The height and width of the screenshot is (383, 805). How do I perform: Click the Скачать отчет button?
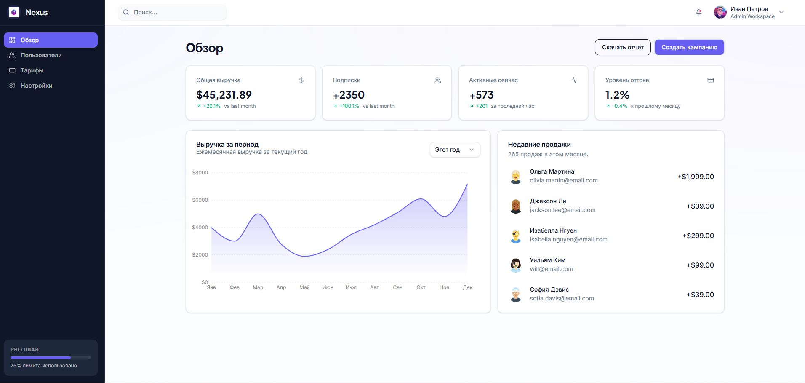[x=623, y=47]
